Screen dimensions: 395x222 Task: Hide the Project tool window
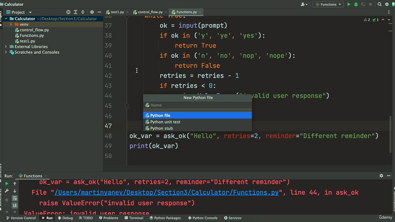coord(99,12)
